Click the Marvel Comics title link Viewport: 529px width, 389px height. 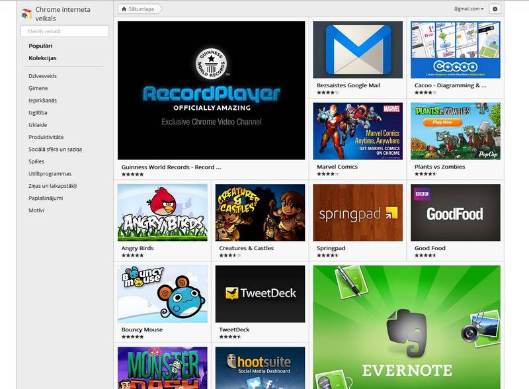click(338, 167)
